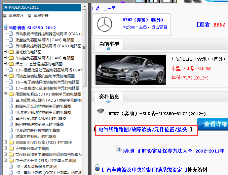The height and width of the screenshot is (175, 228).
Task: Click the 菜单展开 expand-menu icon
Action: click(x=5, y=16)
